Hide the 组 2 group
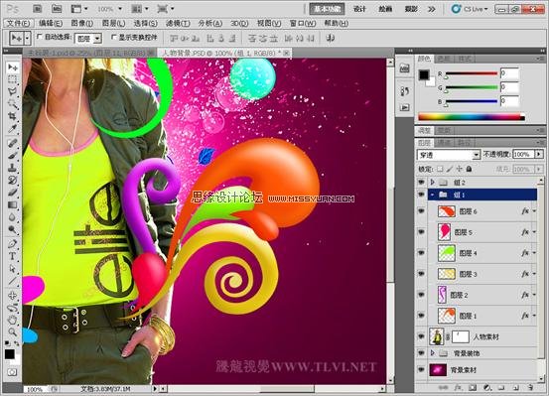 pyautogui.click(x=421, y=182)
